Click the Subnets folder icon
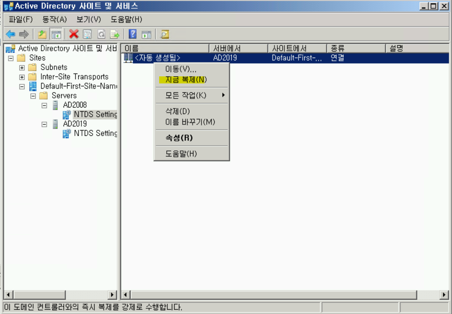Image resolution: width=452 pixels, height=314 pixels. (32, 67)
